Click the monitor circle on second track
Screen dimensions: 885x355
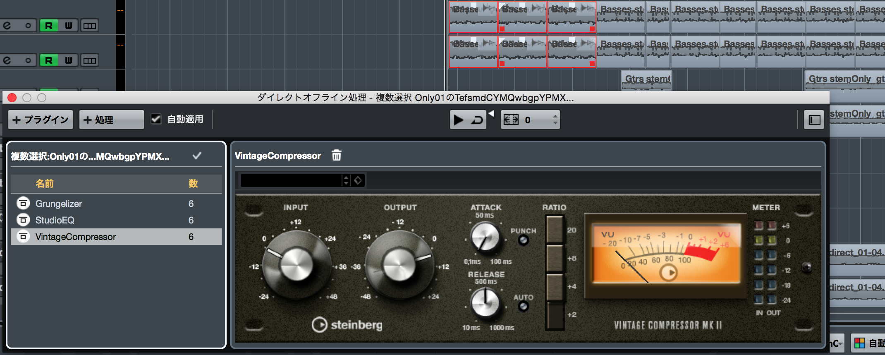click(x=28, y=60)
